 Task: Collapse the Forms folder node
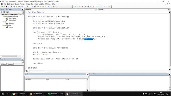(3, 22)
